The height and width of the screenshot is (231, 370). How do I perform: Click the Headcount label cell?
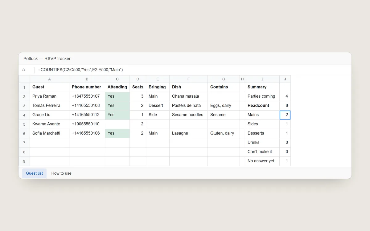pos(262,106)
